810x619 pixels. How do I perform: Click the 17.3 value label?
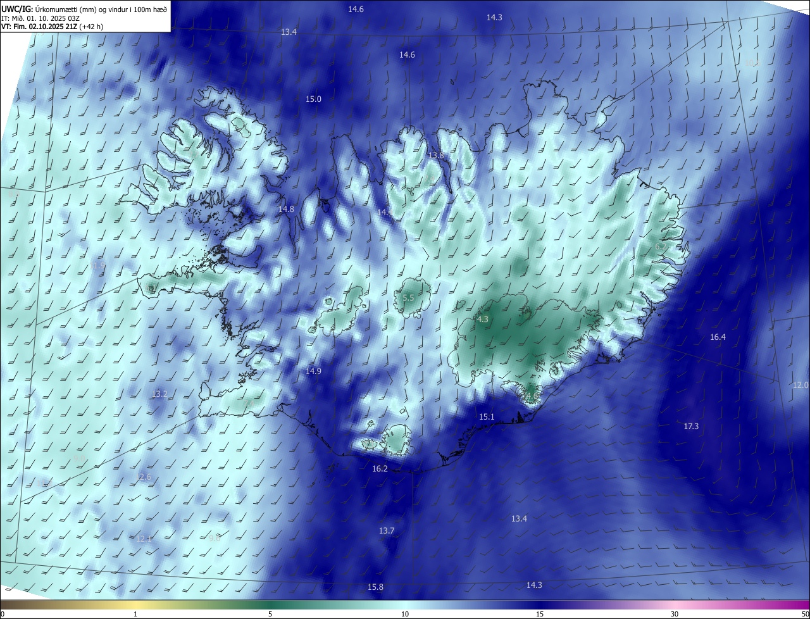pyautogui.click(x=691, y=426)
